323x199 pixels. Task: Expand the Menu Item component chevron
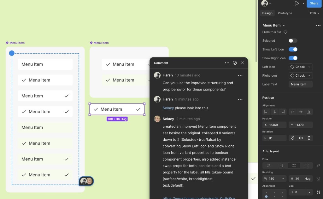coord(284,25)
